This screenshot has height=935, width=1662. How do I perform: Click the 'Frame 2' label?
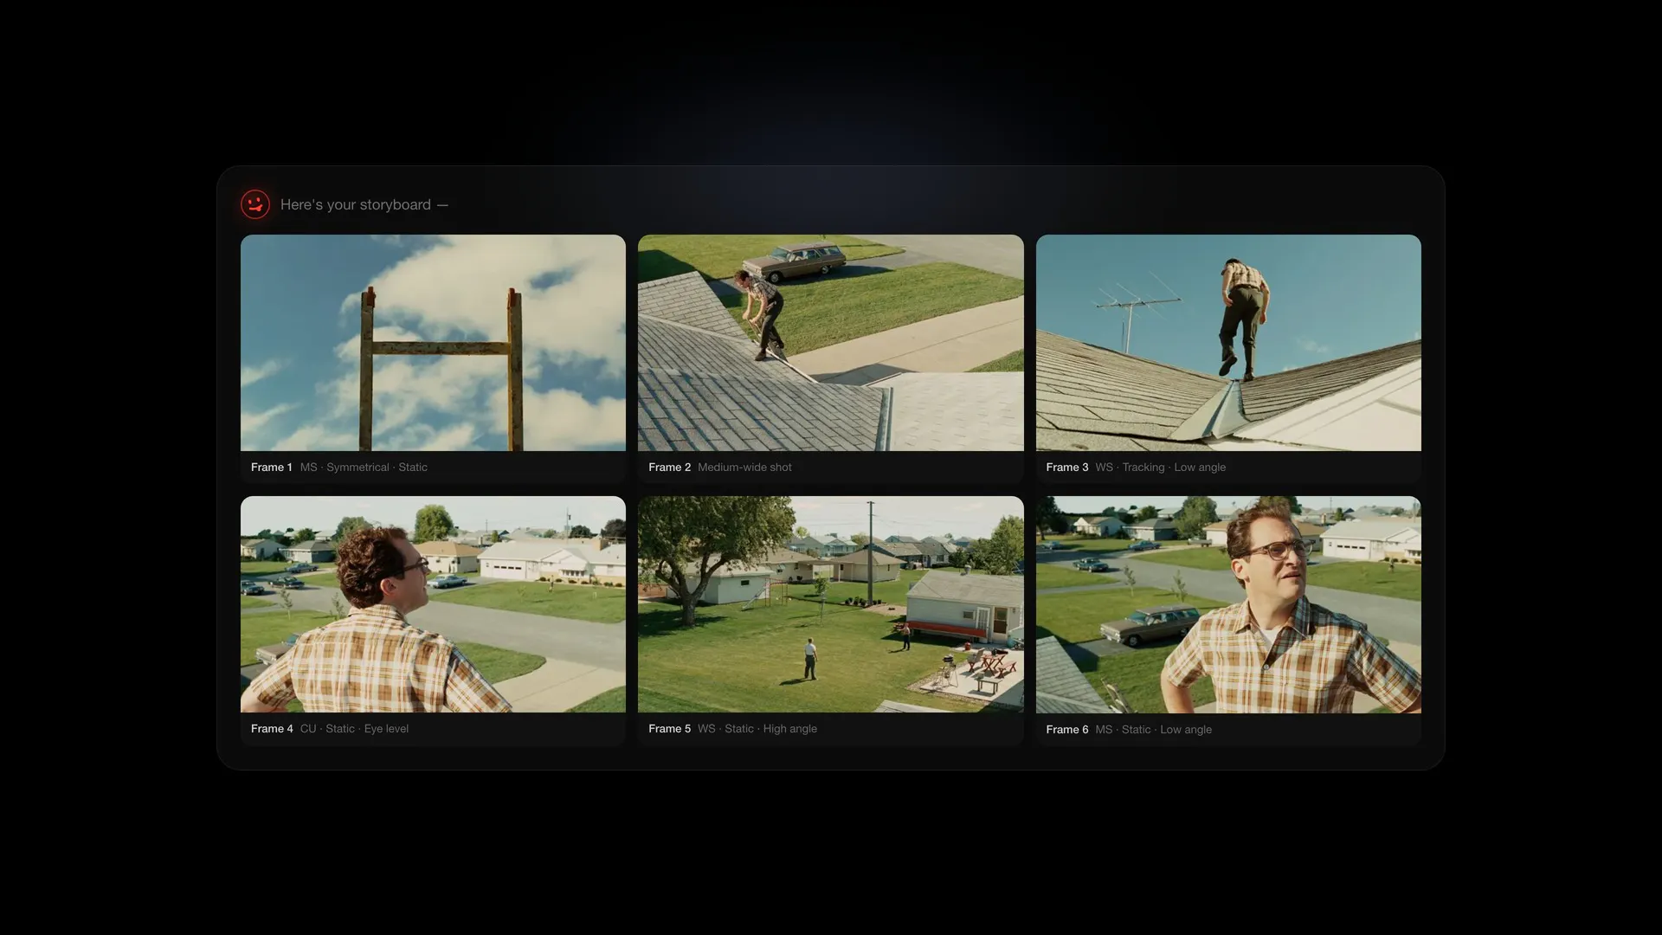point(669,467)
